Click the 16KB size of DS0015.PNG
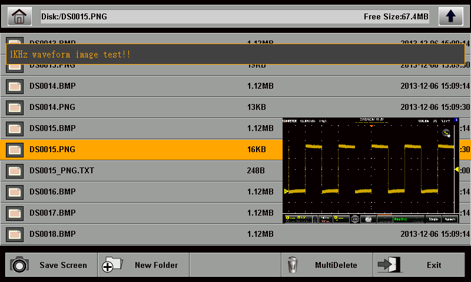The width and height of the screenshot is (471, 282). tap(257, 149)
